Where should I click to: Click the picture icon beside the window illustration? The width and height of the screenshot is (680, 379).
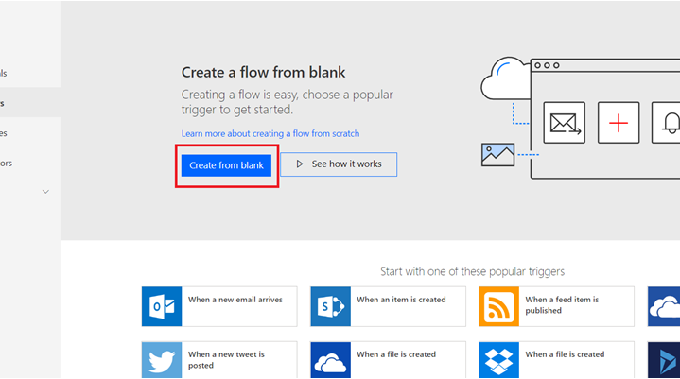click(497, 155)
